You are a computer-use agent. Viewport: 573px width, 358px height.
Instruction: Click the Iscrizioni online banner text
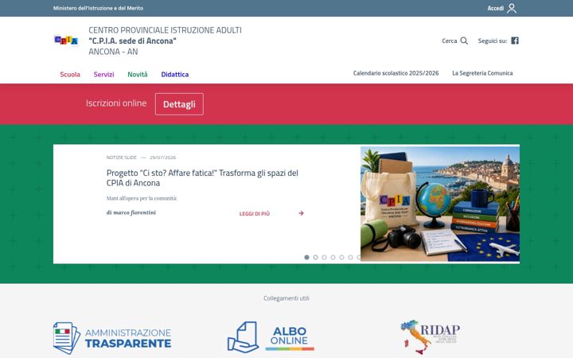(x=116, y=103)
